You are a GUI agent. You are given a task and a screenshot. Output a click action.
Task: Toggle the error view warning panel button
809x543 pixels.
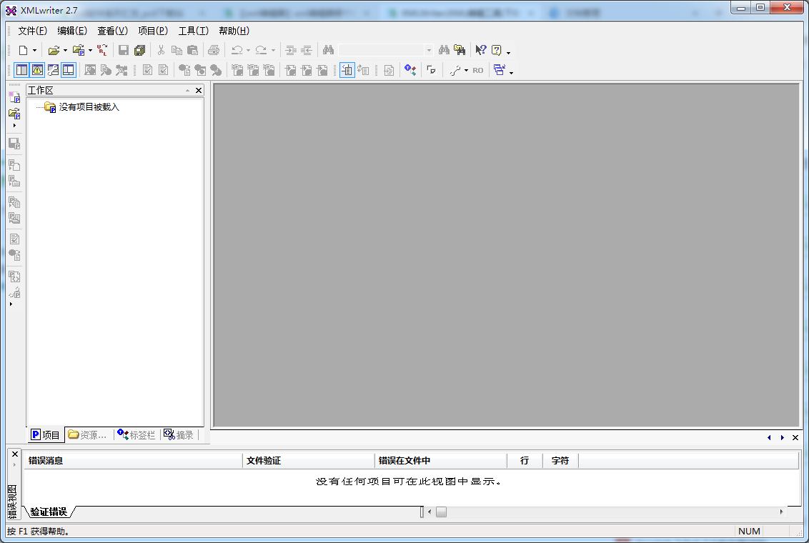[x=37, y=69]
